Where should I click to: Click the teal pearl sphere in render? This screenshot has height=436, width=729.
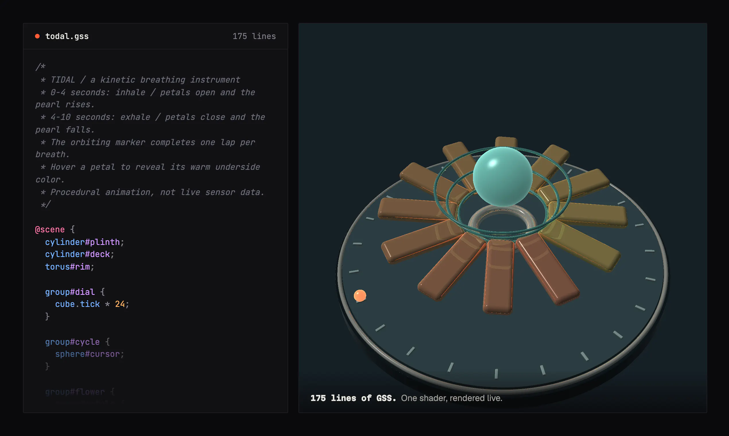click(x=503, y=177)
